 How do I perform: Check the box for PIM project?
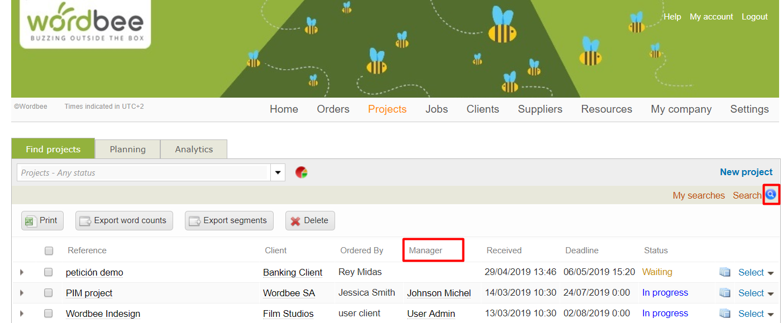coord(49,293)
